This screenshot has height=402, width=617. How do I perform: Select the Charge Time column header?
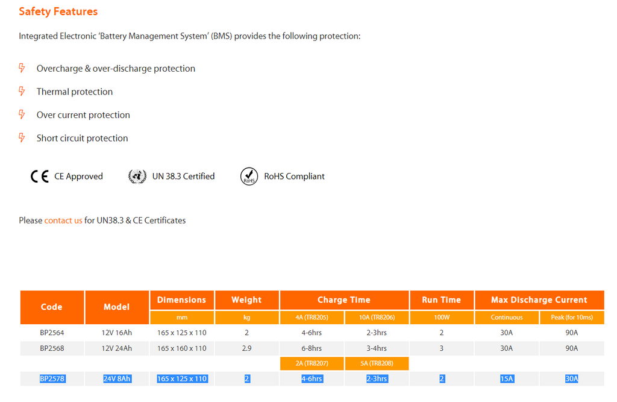click(x=344, y=300)
